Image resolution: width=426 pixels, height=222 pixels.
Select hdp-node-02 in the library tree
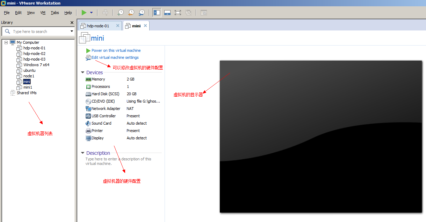[34, 54]
